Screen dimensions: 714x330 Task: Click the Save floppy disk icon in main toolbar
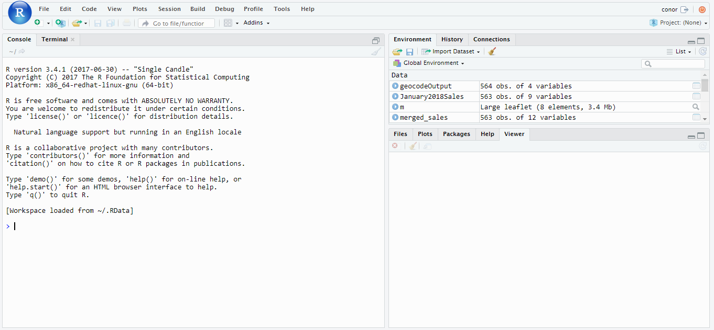[98, 23]
